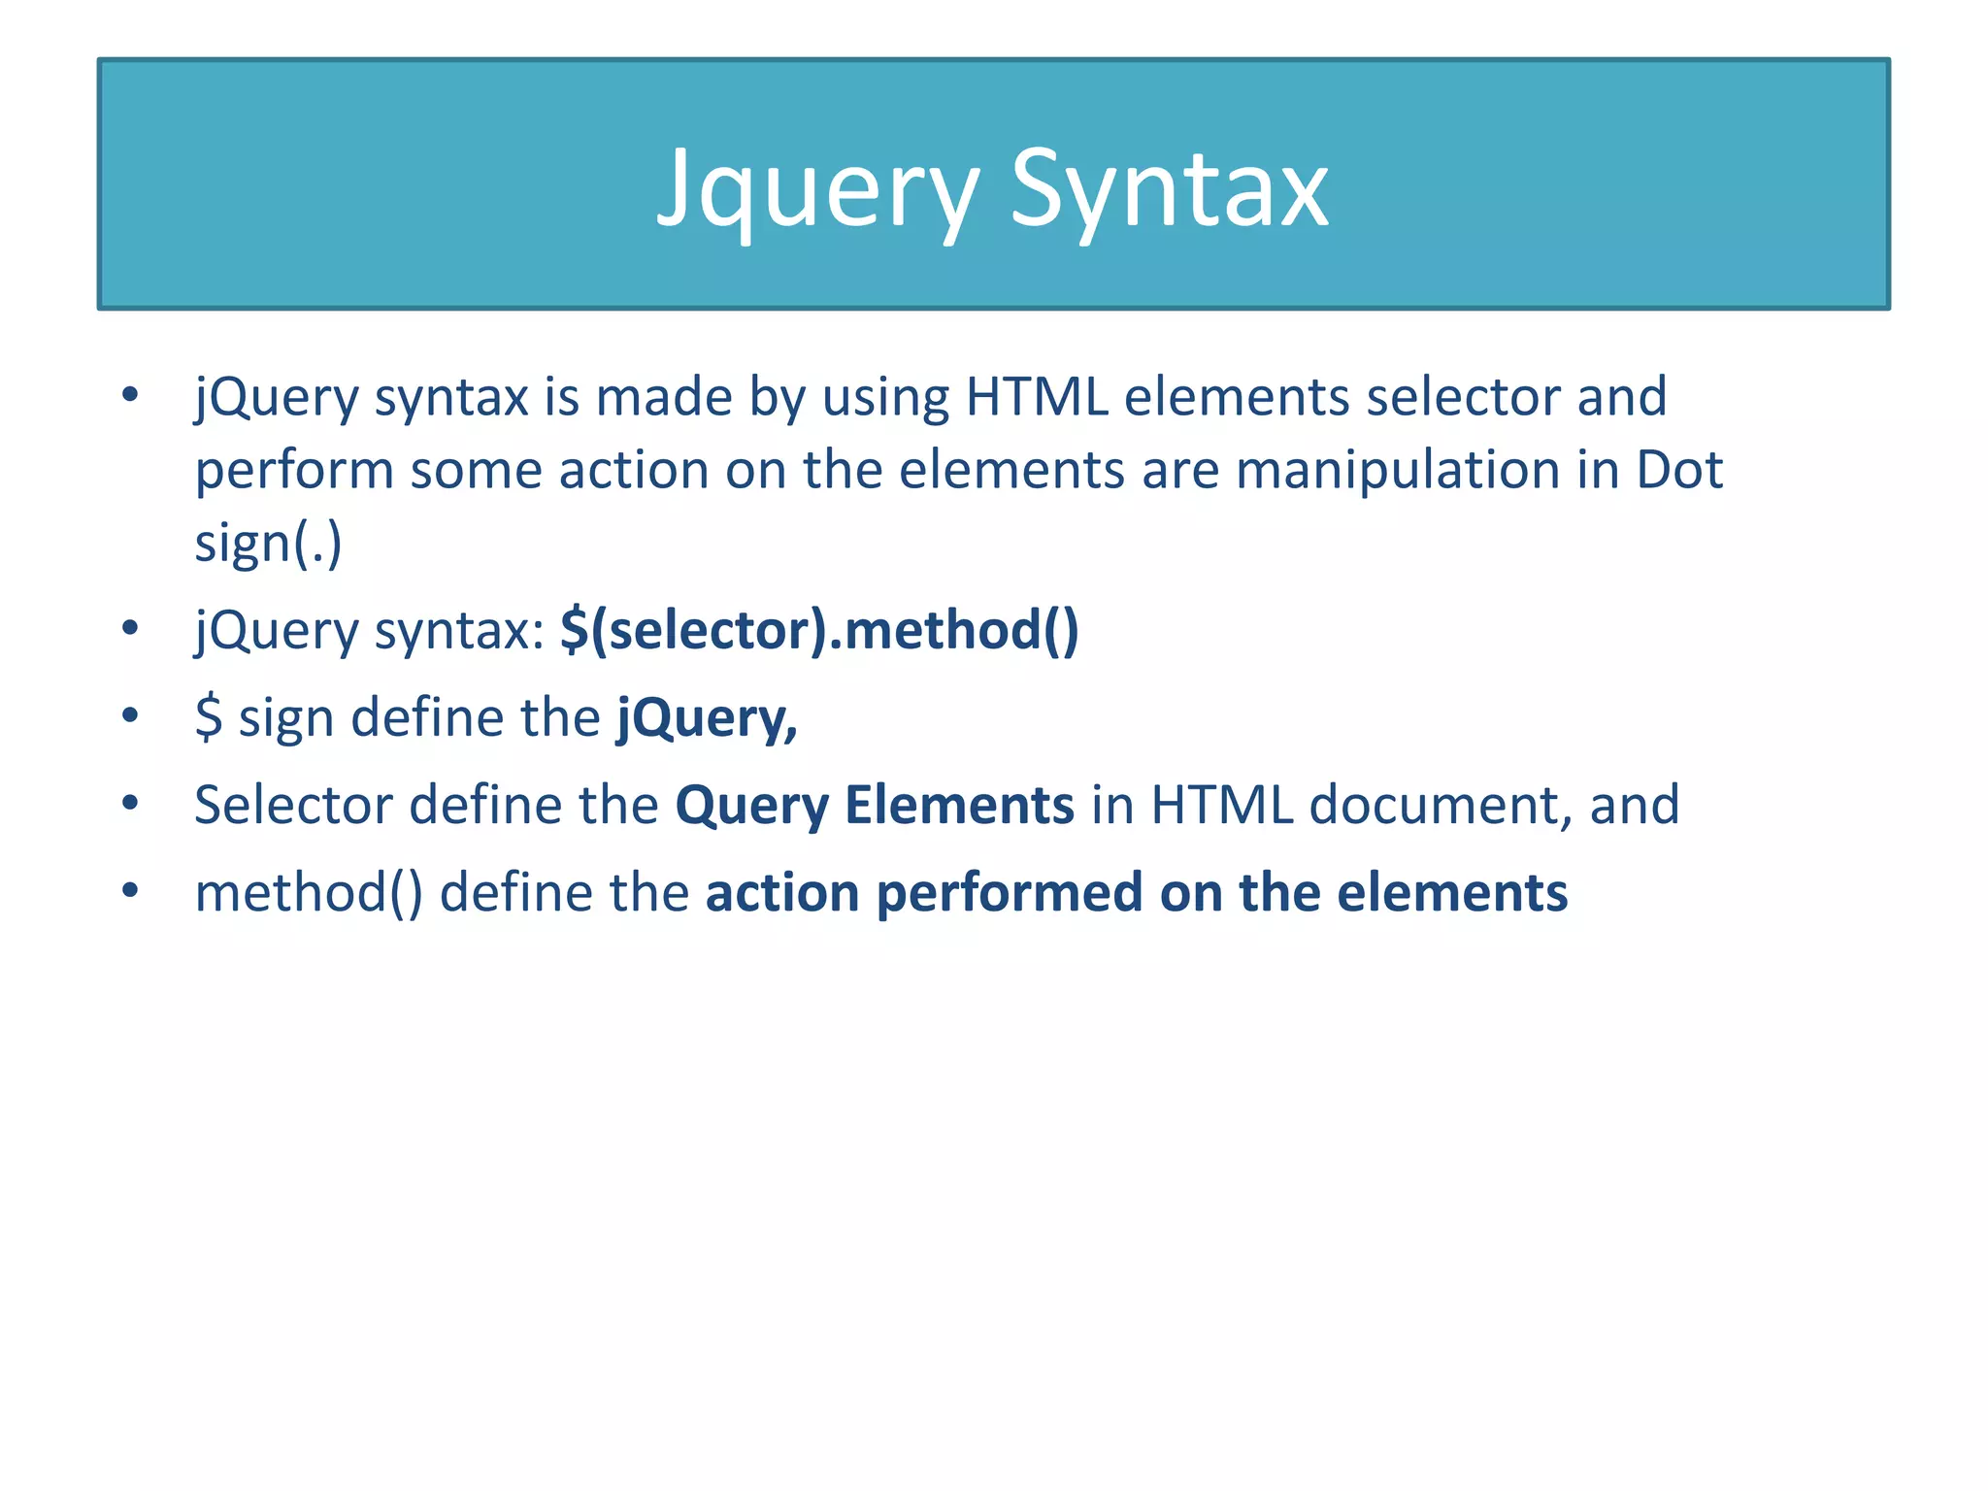Image resolution: width=1988 pixels, height=1491 pixels.
Task: Click "HTML elements selector" in first bullet
Action: pos(1262,398)
